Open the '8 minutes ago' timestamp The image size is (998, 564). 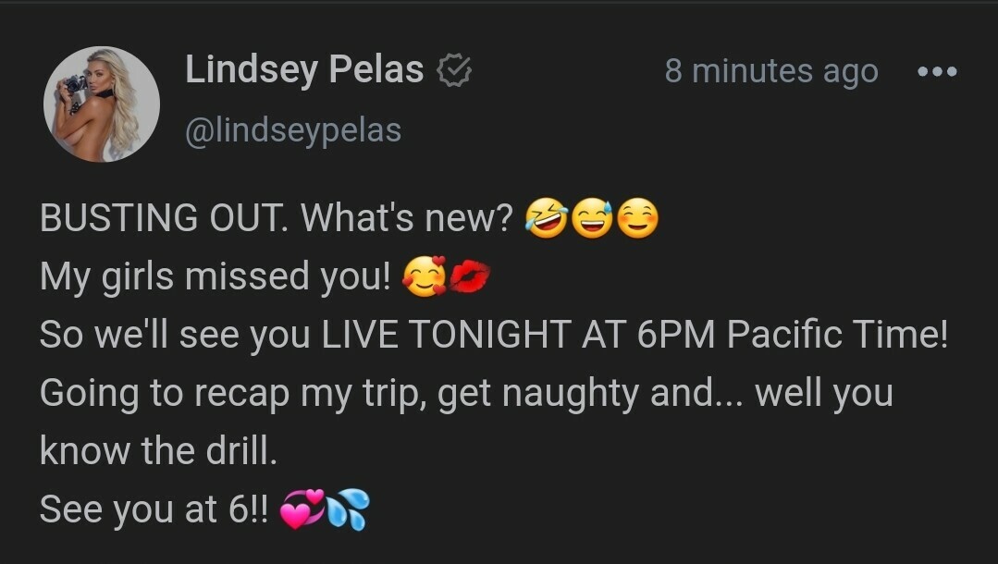tap(771, 70)
